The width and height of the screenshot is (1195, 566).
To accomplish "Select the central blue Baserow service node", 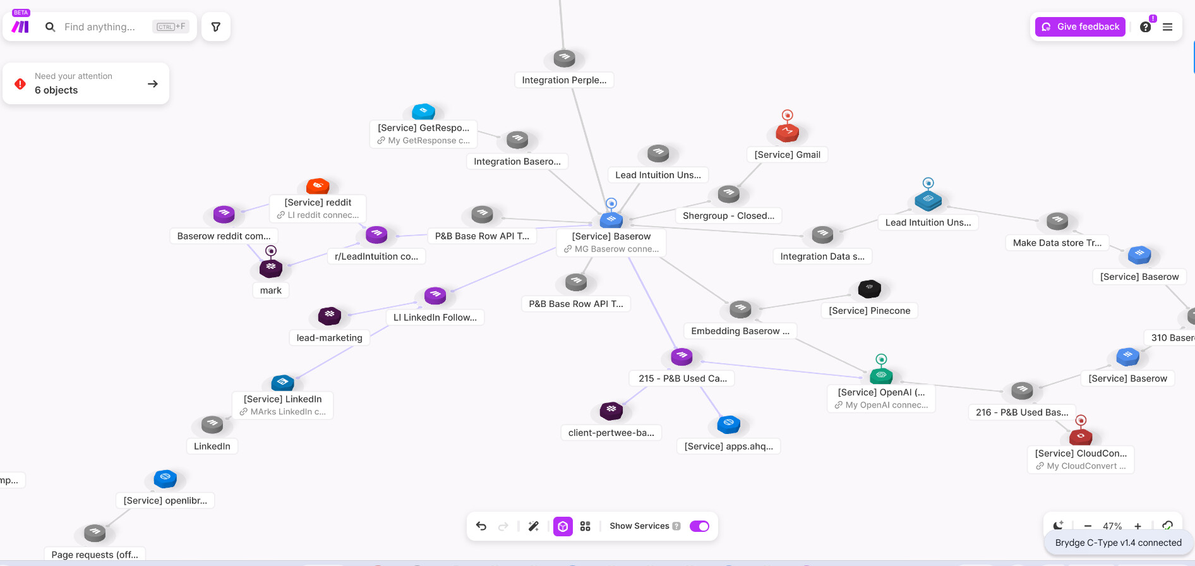I will (x=611, y=220).
